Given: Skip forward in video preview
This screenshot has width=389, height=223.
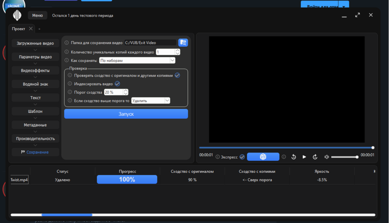Looking at the screenshot, I should click(315, 157).
